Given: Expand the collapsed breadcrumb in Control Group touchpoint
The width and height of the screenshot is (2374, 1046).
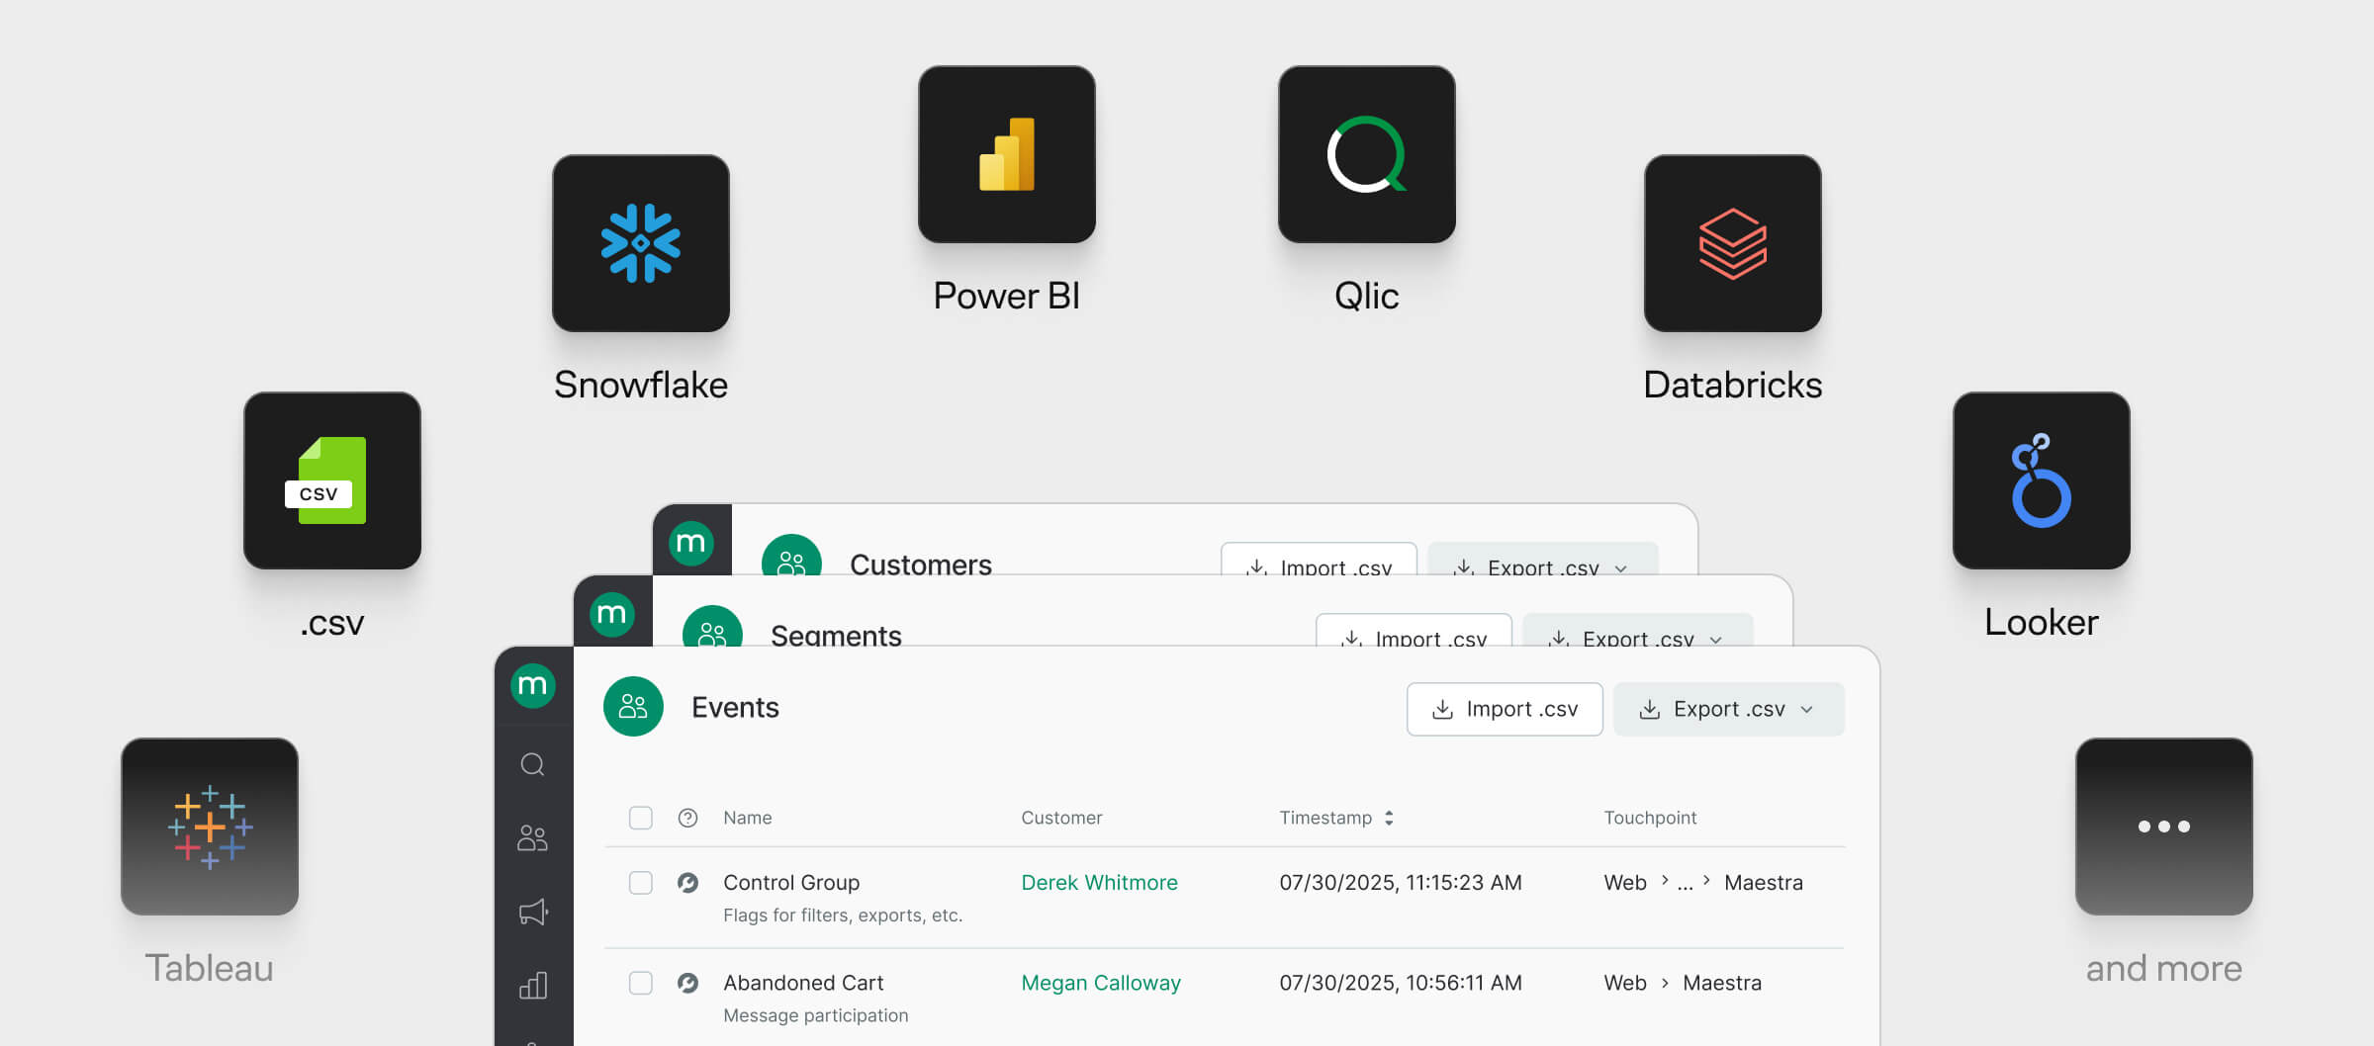Looking at the screenshot, I should click(1686, 883).
